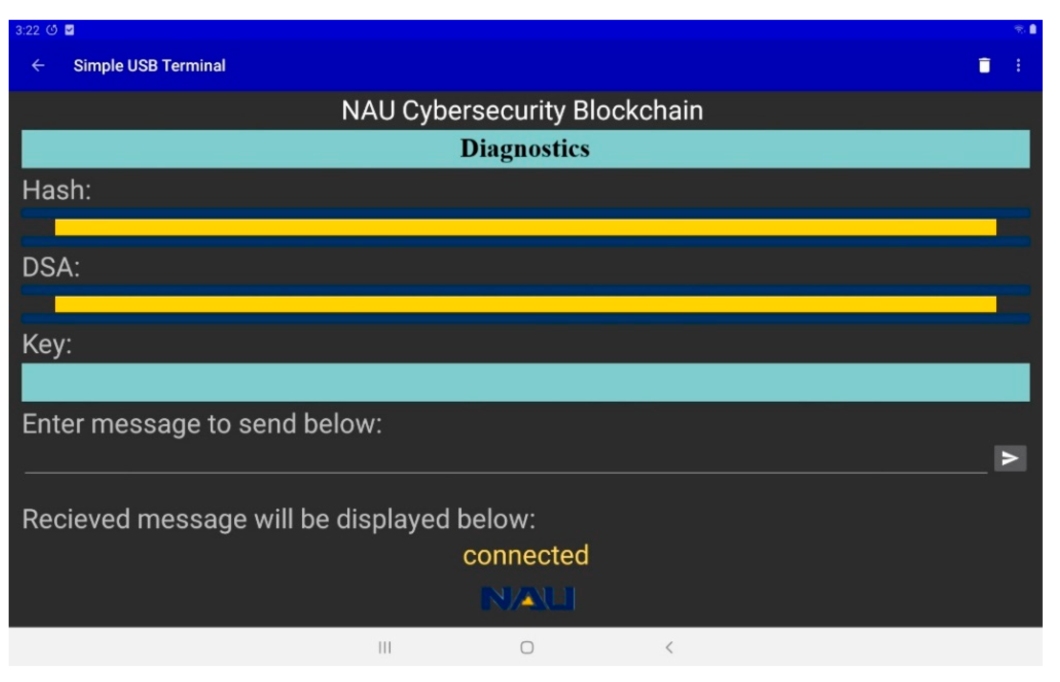Tap the alarm clock status icon
1060x682 pixels.
(52, 30)
